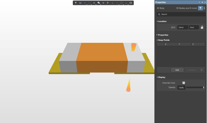Click the magnet snapping icon

tap(80, 3)
